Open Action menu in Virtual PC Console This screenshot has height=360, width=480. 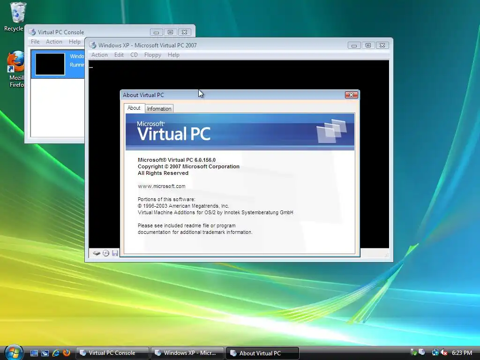tap(54, 42)
